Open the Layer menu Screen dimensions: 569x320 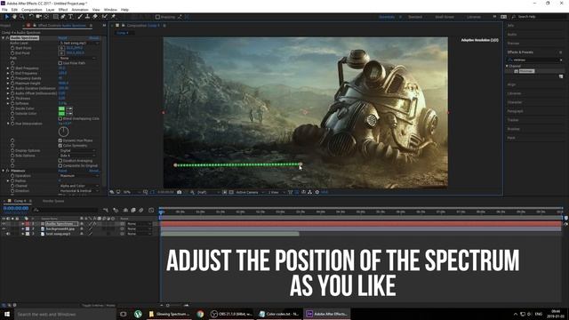click(x=51, y=10)
